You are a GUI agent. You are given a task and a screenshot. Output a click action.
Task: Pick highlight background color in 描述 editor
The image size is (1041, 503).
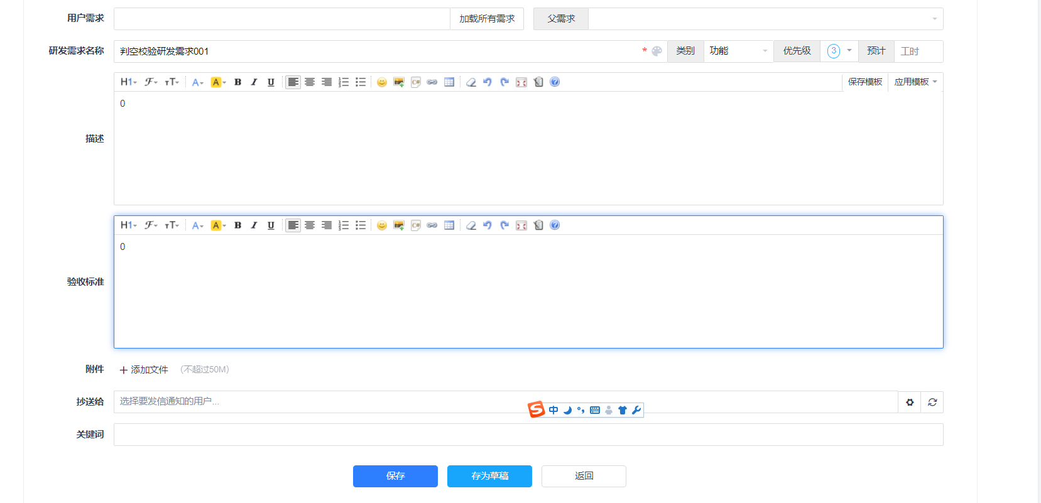point(219,82)
